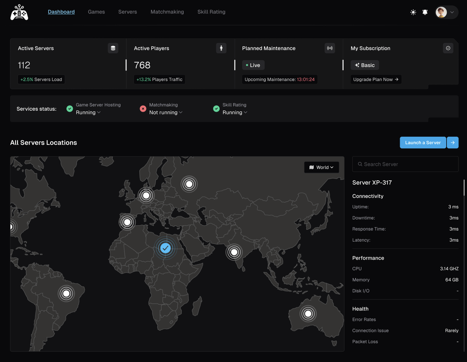Click the database icon on Active Servers card
The image size is (467, 362).
[x=113, y=48]
